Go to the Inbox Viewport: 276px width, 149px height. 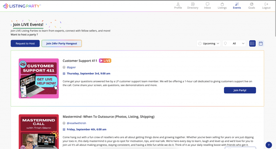tap(207, 6)
